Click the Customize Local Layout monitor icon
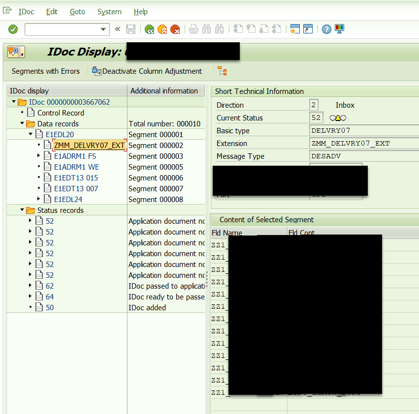Image resolution: width=419 pixels, height=414 pixels. tap(339, 30)
